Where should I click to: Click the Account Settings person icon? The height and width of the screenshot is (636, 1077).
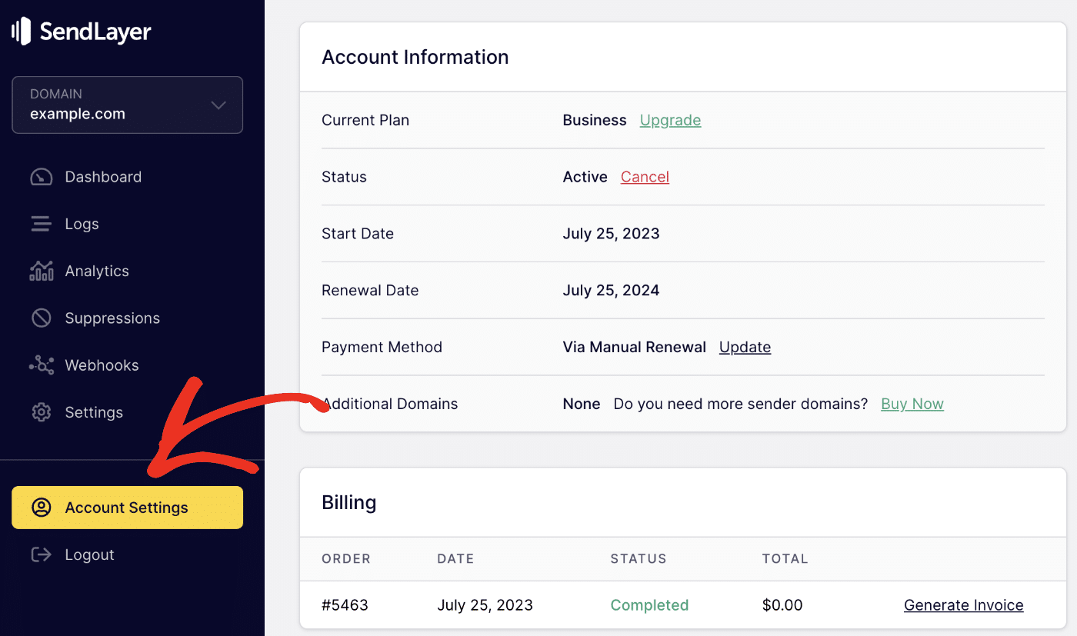42,507
